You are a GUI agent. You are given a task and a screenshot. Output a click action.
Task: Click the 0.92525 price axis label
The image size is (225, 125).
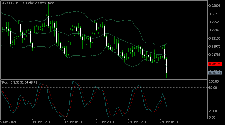215,22
